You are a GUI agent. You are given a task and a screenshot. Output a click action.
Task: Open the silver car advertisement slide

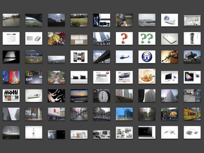(124, 77)
